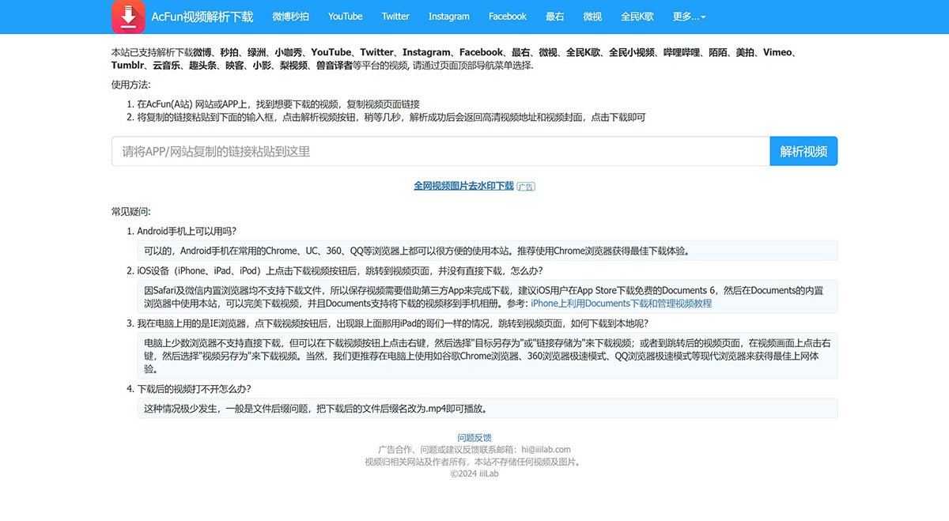Screen dimensions: 949x521
Task: Click the 解析视频 button
Action: pyautogui.click(x=803, y=151)
